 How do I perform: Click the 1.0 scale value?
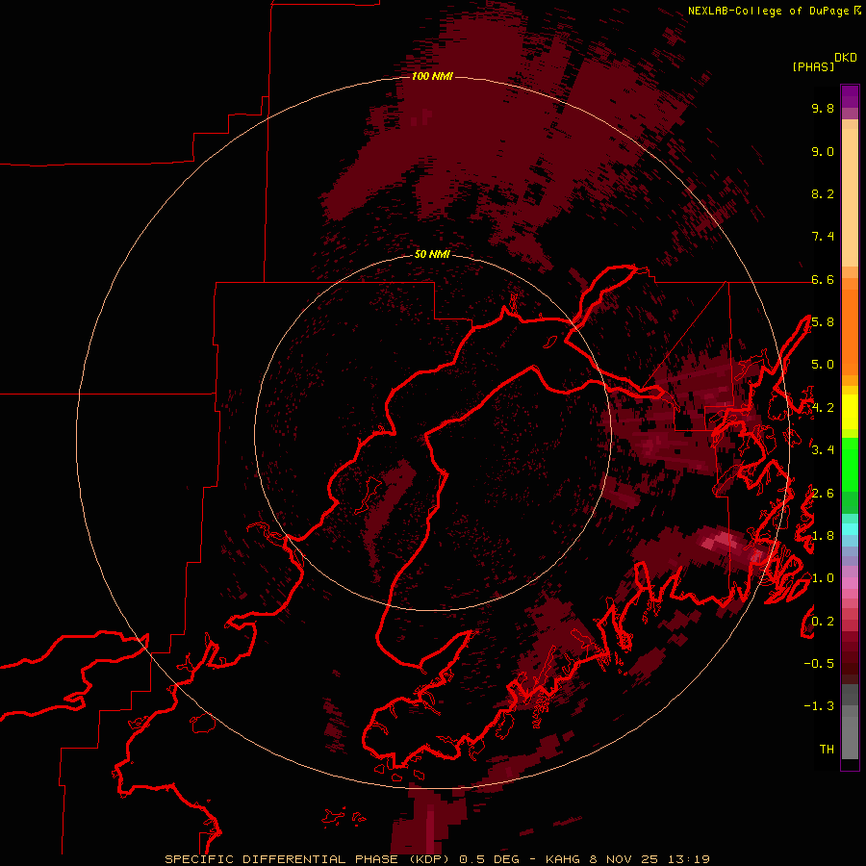(823, 578)
